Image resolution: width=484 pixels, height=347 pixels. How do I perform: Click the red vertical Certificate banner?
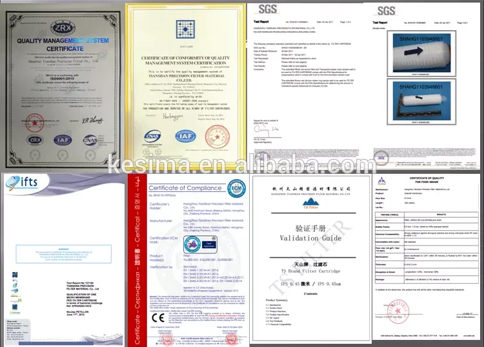(137, 260)
